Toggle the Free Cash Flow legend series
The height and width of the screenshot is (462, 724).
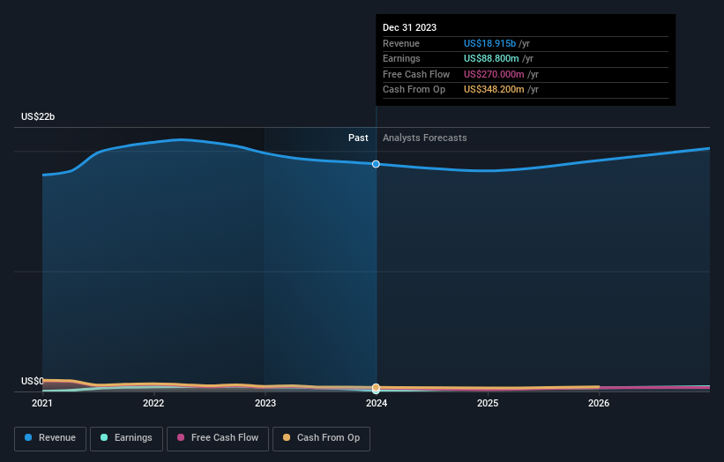pyautogui.click(x=218, y=438)
